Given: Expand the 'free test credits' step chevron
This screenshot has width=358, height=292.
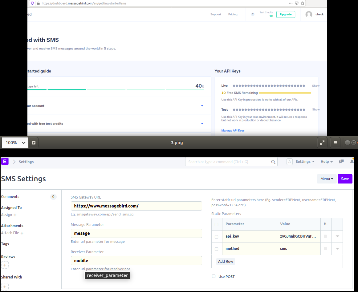Looking at the screenshot, I should point(202,124).
